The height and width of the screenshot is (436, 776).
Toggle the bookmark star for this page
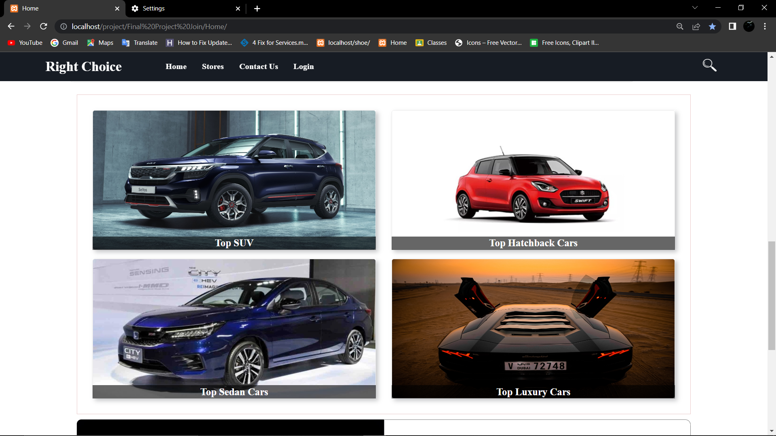tap(713, 26)
